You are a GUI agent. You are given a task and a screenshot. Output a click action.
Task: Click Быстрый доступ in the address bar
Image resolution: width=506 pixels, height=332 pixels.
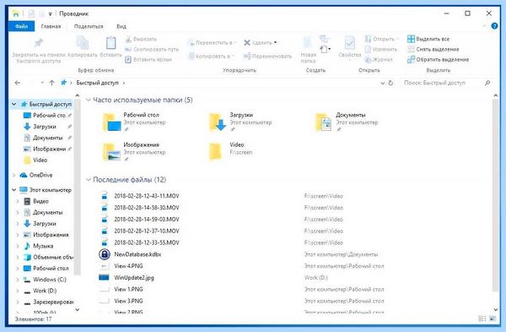97,83
